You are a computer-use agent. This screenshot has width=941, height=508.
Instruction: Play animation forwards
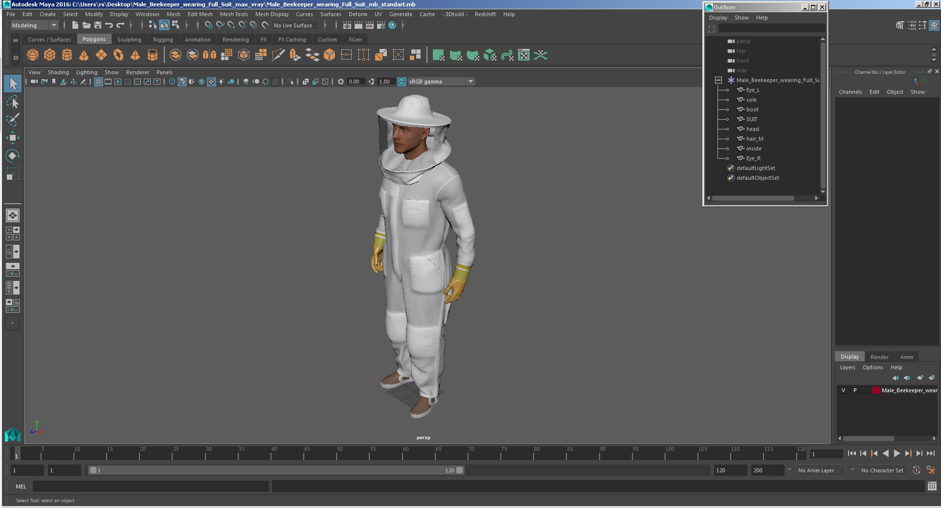(896, 453)
